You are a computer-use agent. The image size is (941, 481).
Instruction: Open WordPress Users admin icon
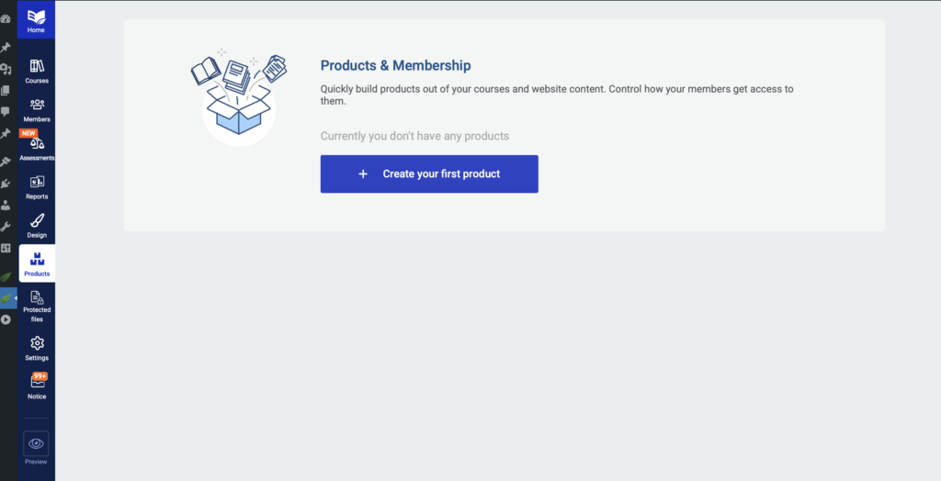6,205
